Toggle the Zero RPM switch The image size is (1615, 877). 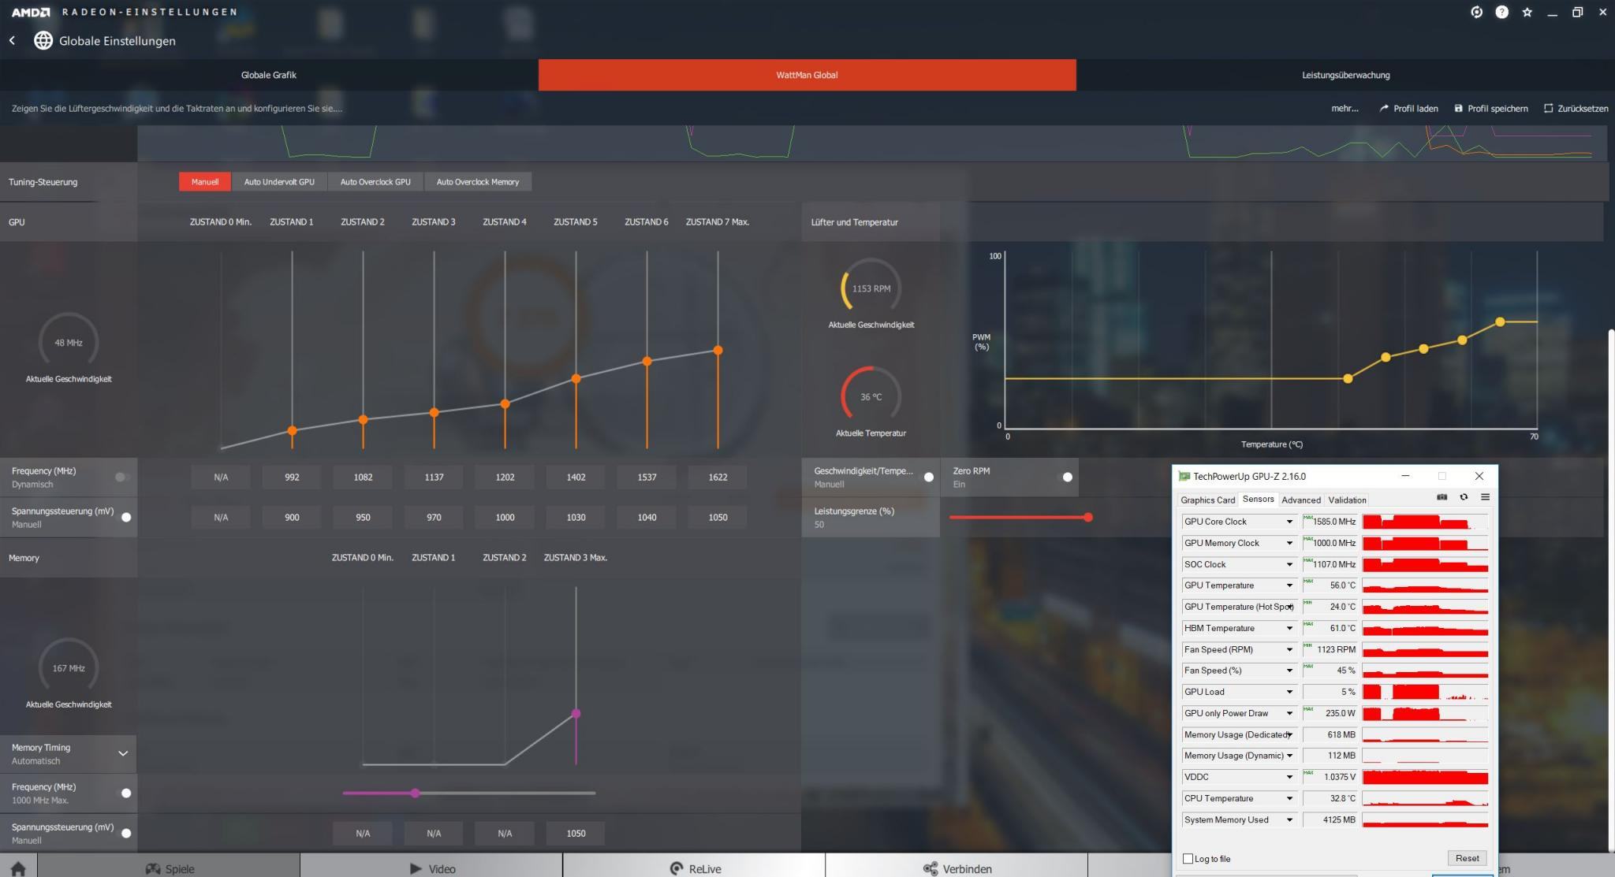(x=1067, y=477)
